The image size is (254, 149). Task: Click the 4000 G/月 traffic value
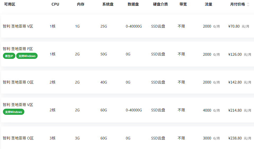[x=207, y=110]
